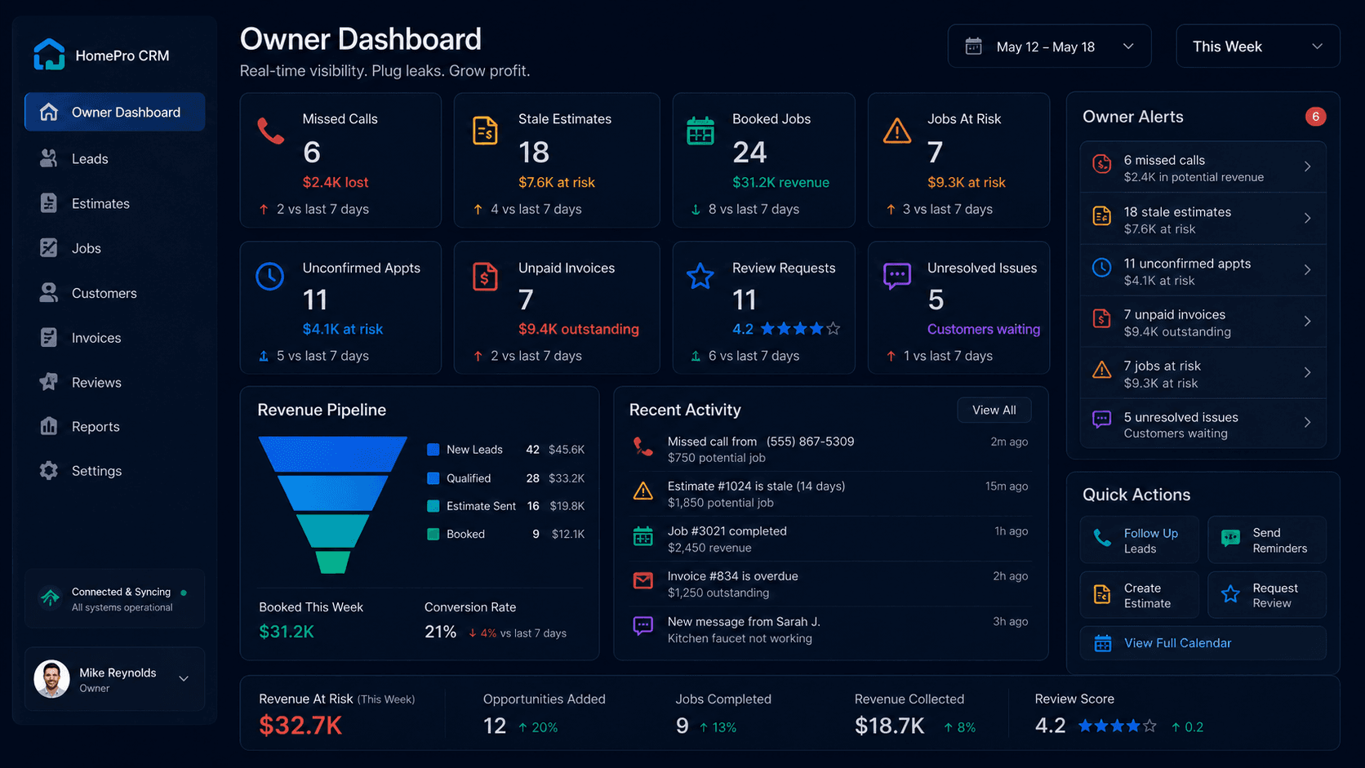
Task: Click the "$31.2K" Booked This Week value
Action: click(287, 632)
